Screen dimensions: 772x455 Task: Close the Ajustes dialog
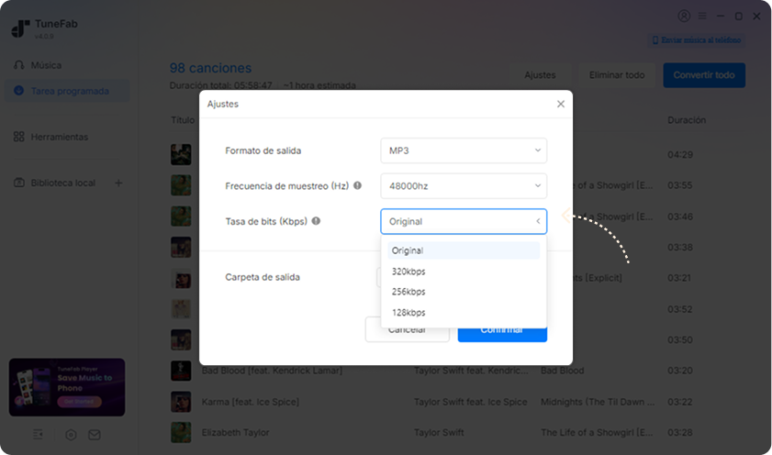point(561,104)
